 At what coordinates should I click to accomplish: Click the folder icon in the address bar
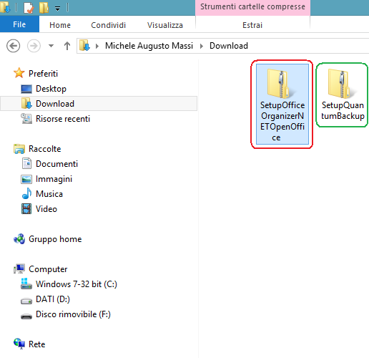(x=84, y=45)
